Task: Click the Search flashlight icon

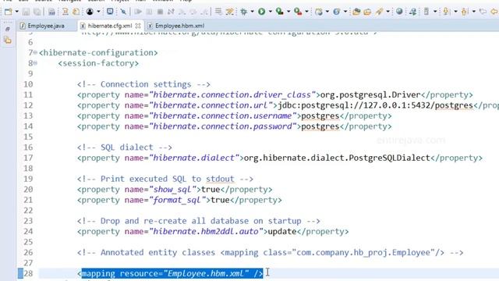Action: coord(379,12)
